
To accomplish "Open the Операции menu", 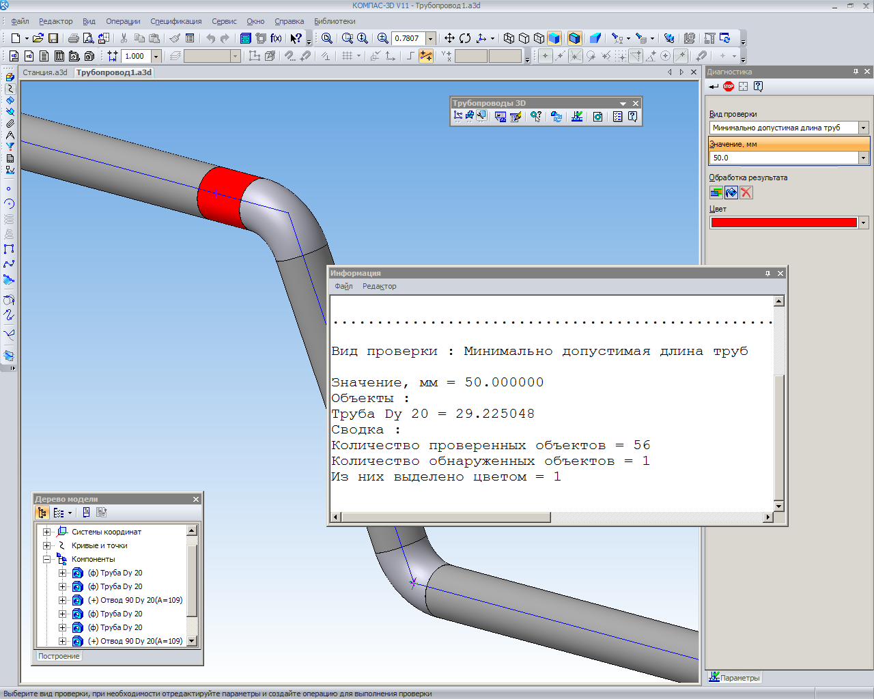I will point(123,21).
